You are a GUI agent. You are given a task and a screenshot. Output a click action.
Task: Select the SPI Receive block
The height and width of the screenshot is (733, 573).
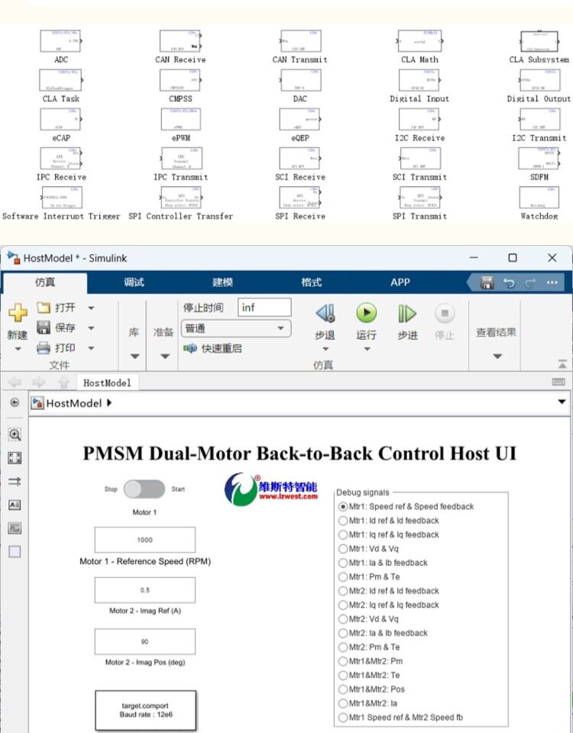click(x=300, y=198)
